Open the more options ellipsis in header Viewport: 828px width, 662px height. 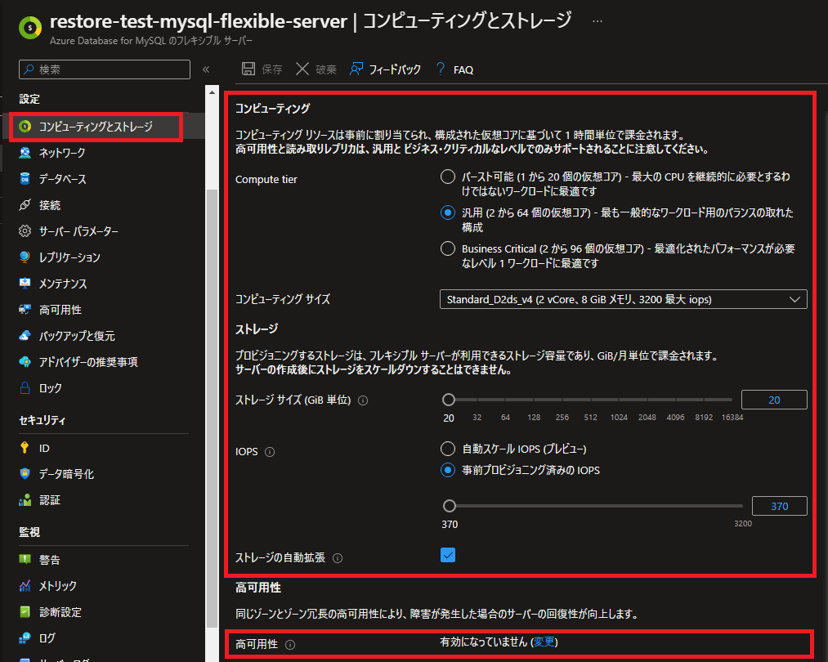coord(598,21)
